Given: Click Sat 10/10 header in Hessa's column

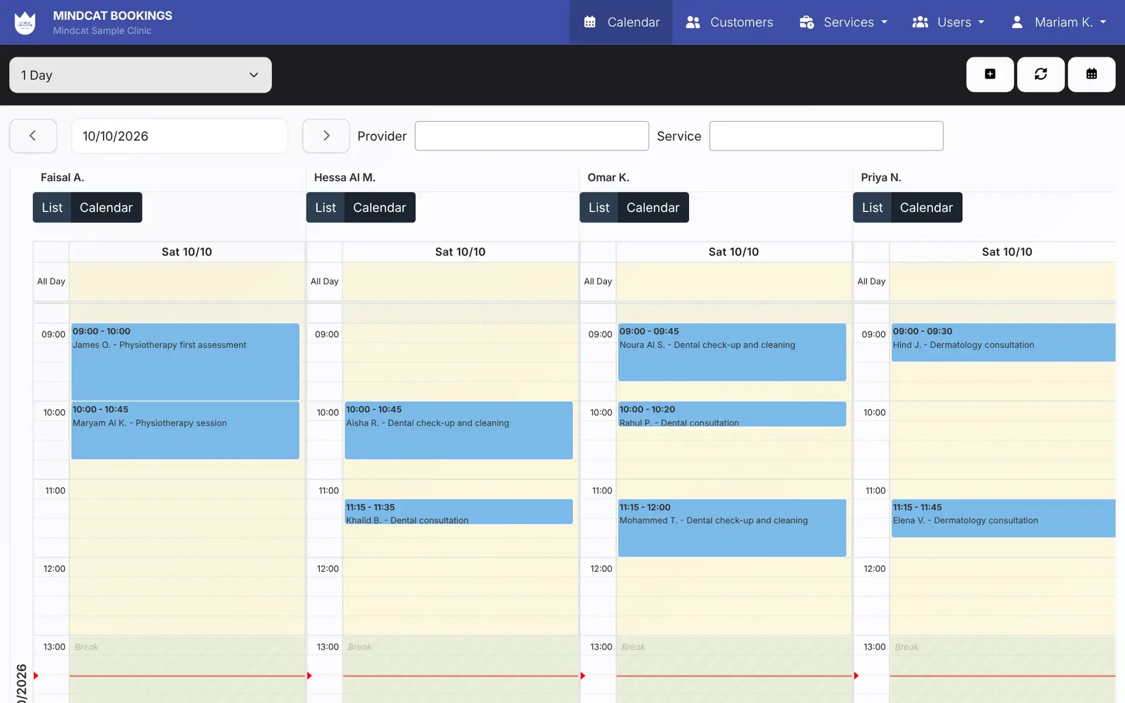Looking at the screenshot, I should (460, 252).
